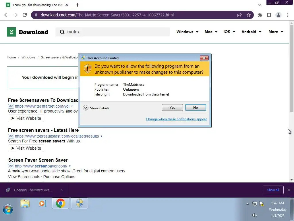This screenshot has width=294, height=221.
Task: Expand the Android dropdown menu
Action: (252, 32)
